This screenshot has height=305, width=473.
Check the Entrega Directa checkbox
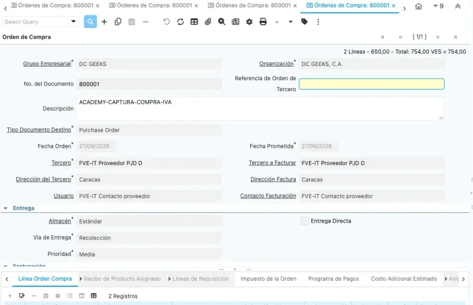[x=305, y=221]
